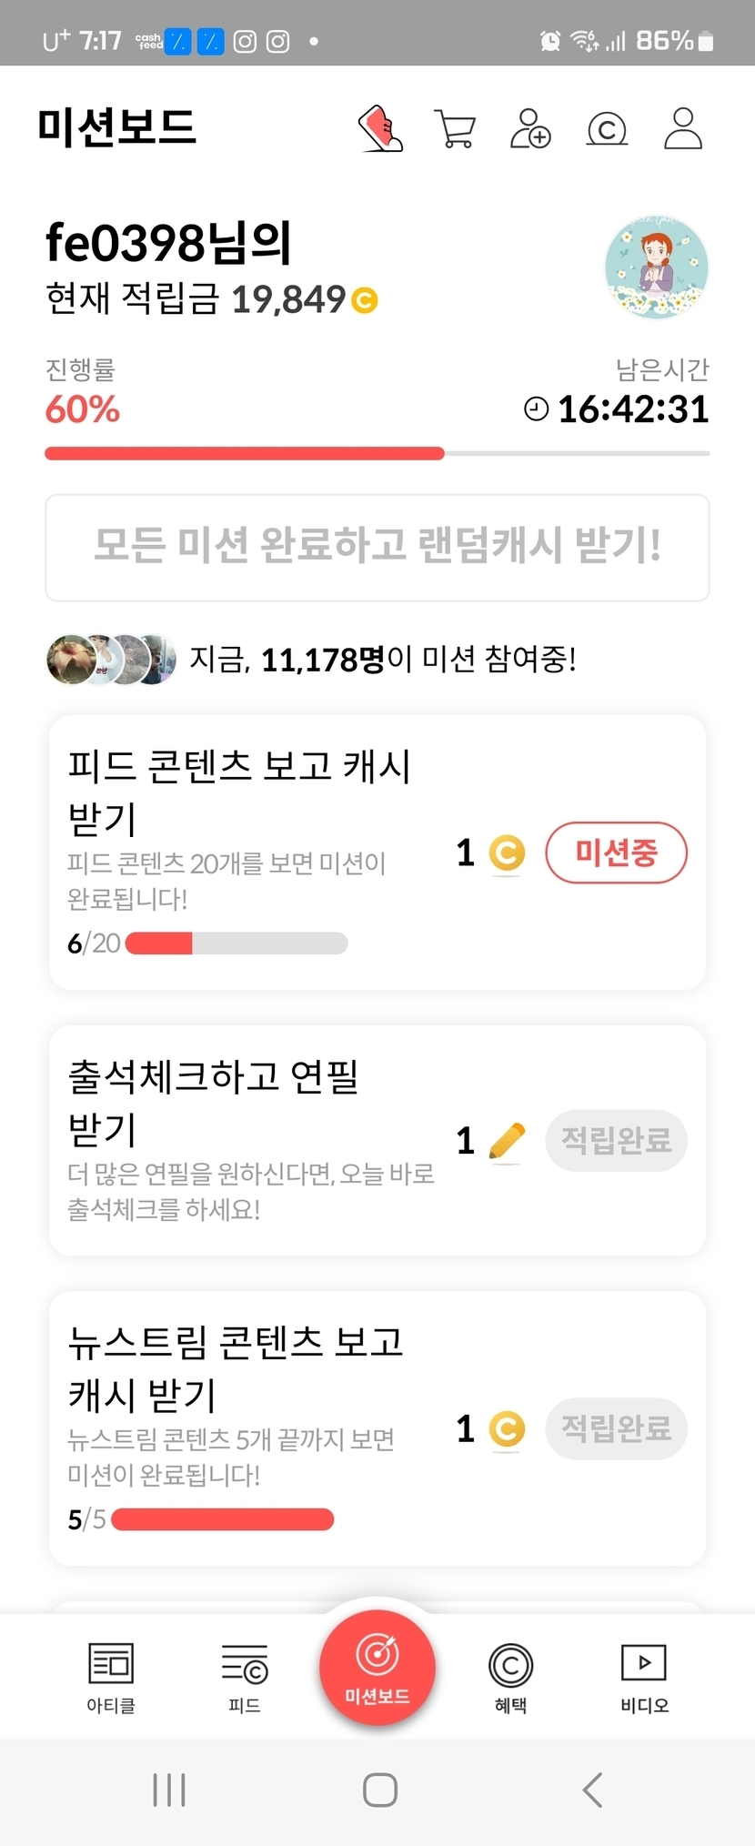Tap the 모든 미션 완료하고 랜덤캐시 받기 button
755x1846 pixels.
coord(377,547)
